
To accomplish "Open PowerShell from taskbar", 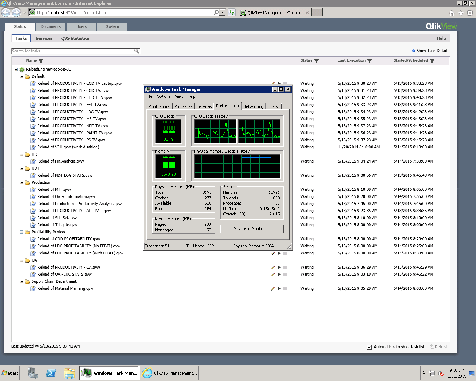I will [51, 373].
